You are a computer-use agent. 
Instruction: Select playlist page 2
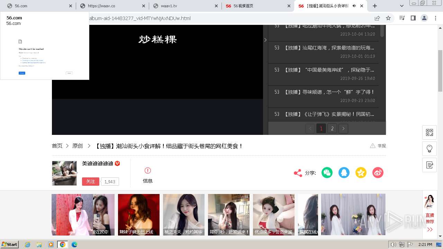pos(332,129)
